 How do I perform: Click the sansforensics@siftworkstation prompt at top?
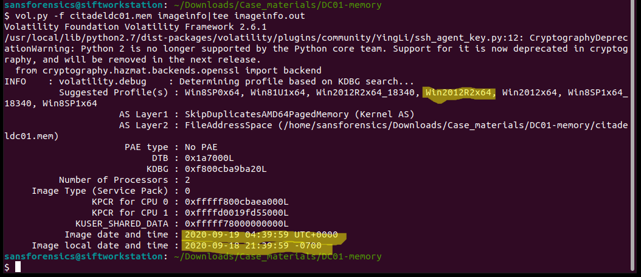tap(83, 5)
